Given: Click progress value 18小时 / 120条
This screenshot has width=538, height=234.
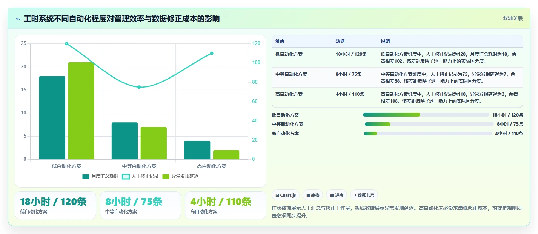Looking at the screenshot, I should pos(508,115).
